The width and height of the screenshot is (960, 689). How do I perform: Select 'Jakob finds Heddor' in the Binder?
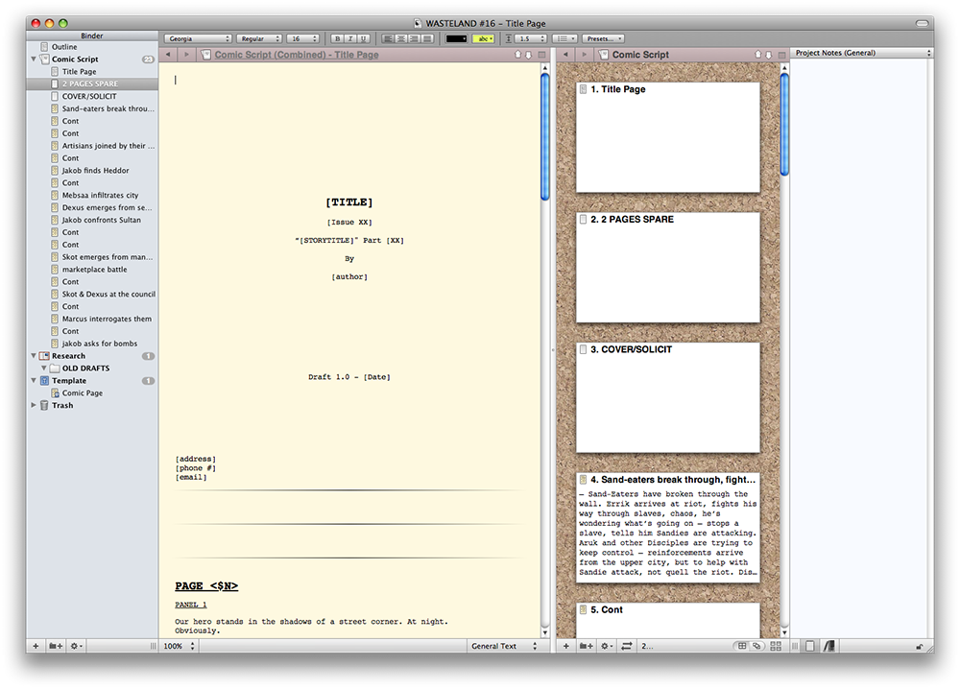tap(95, 171)
